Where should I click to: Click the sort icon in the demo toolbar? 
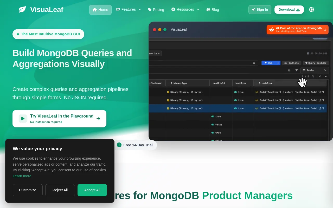pos(289,70)
